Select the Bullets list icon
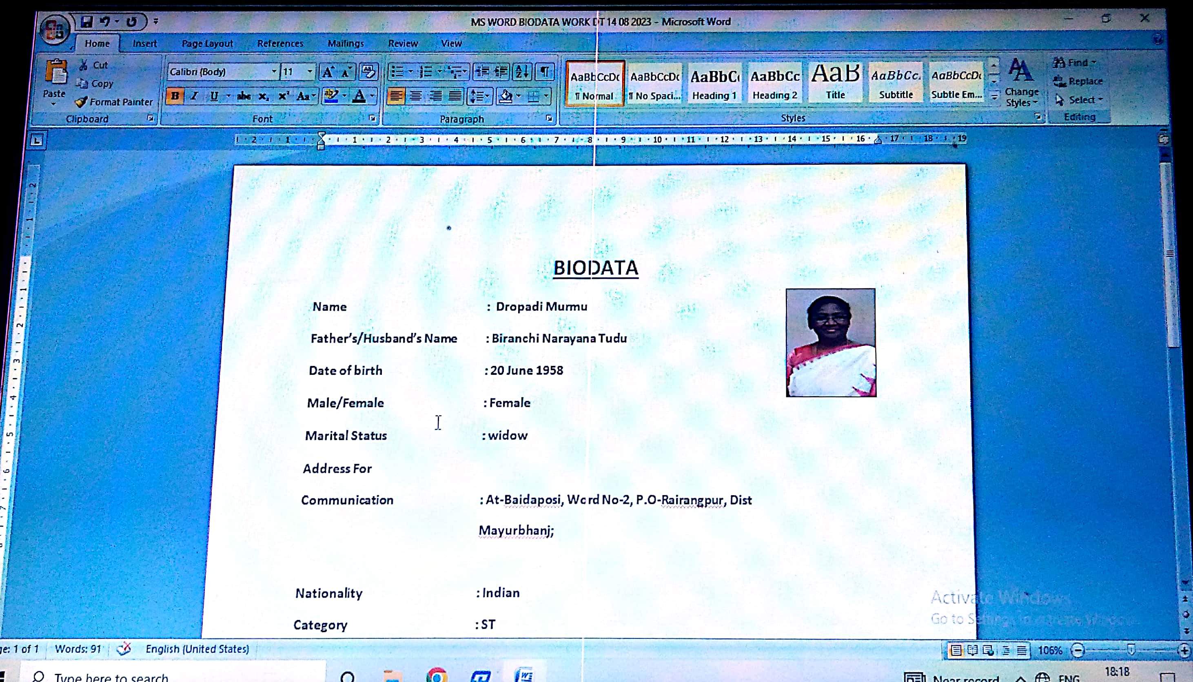 pos(397,72)
